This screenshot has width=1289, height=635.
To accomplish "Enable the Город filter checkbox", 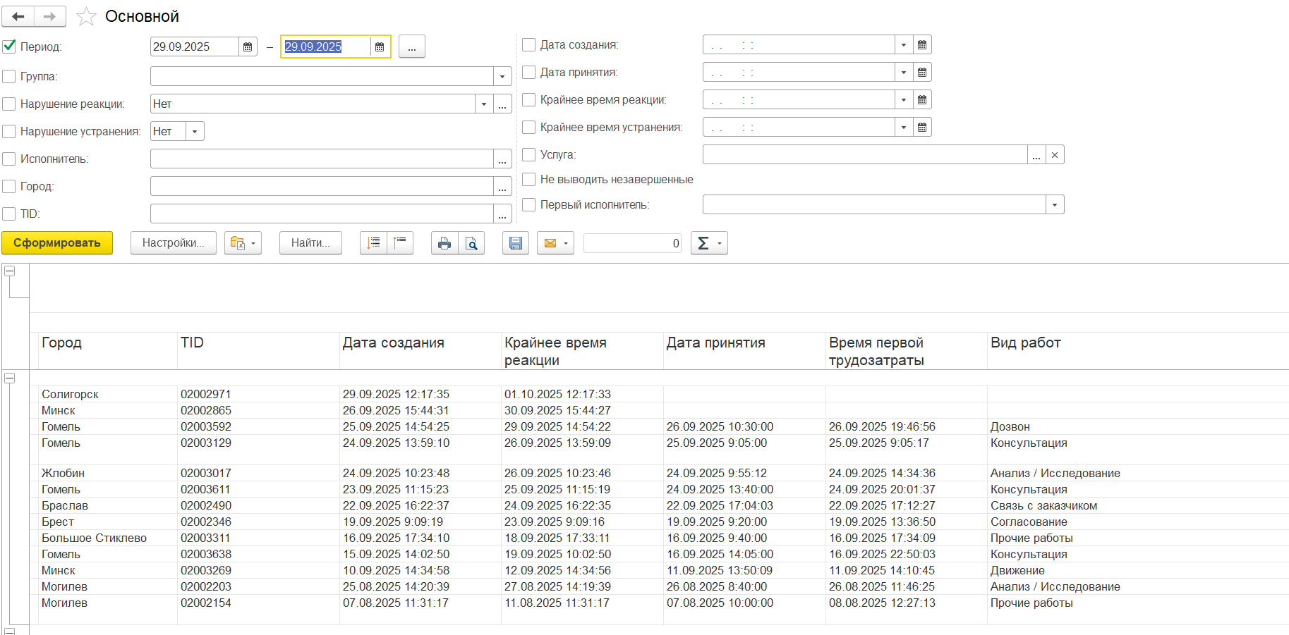I will tap(9, 186).
